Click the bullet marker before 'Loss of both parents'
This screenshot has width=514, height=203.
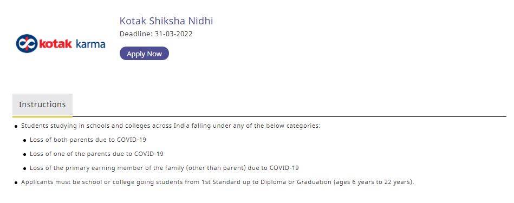(x=25, y=140)
